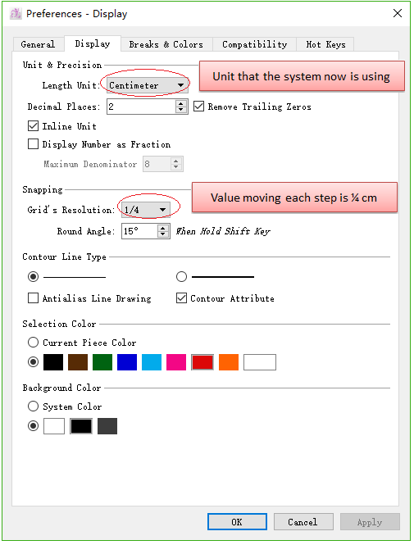Select the thick contour line radio
Screen dimensions: 414x545
pos(181,277)
